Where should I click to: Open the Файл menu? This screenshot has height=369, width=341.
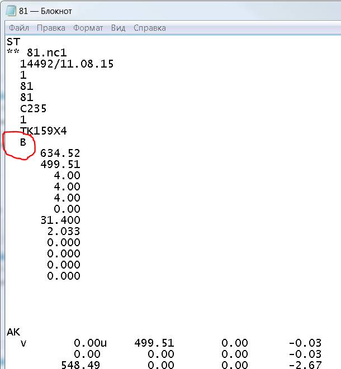click(19, 28)
